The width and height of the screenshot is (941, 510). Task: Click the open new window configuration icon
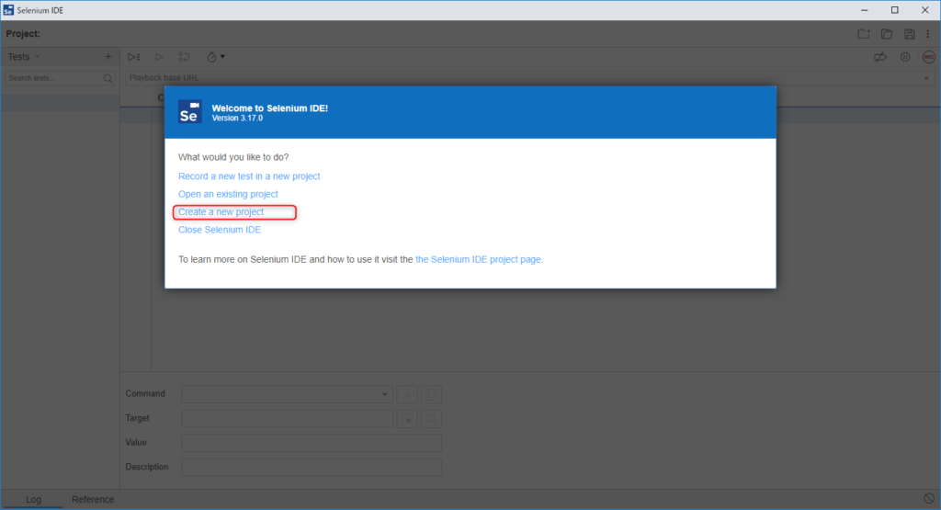pos(432,394)
